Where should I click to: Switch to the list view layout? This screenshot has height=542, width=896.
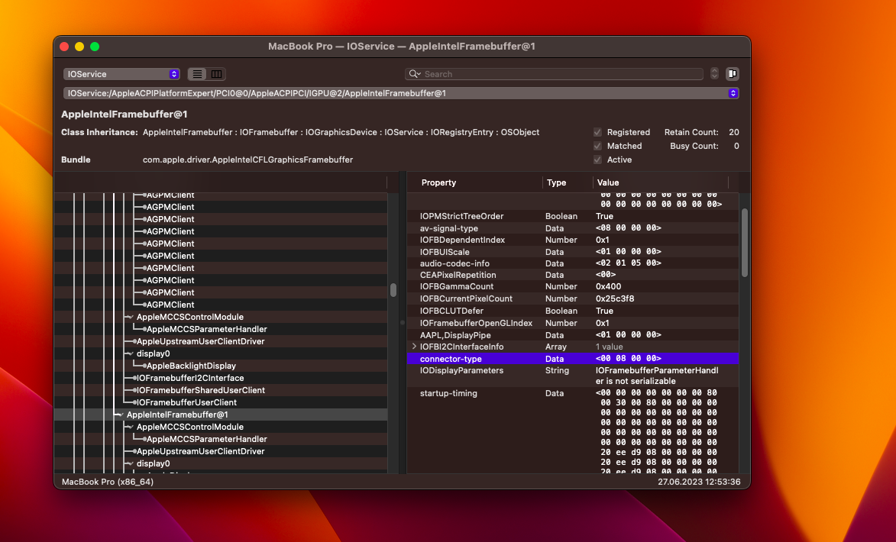pos(197,74)
